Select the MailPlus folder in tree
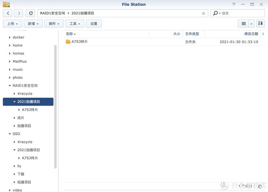This screenshot has height=192, width=268. [20, 61]
